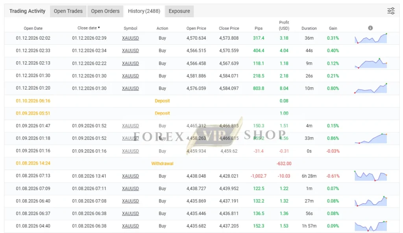Click the -632.00 withdrawal amount
The width and height of the screenshot is (403, 233).
coord(284,163)
